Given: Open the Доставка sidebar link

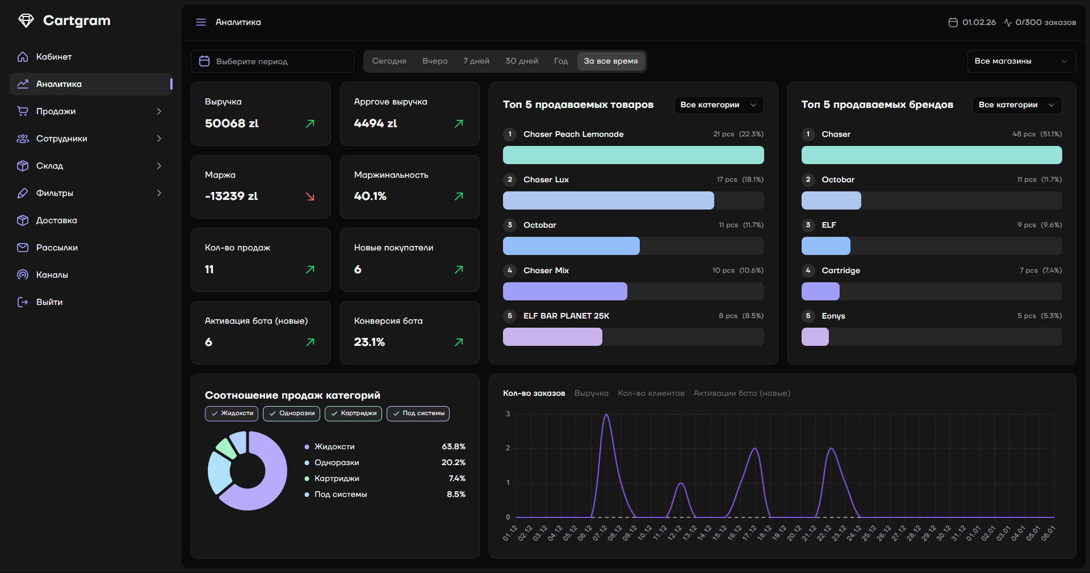Looking at the screenshot, I should point(91,220).
